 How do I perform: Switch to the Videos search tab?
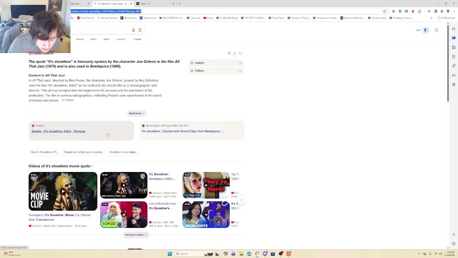coord(80,39)
